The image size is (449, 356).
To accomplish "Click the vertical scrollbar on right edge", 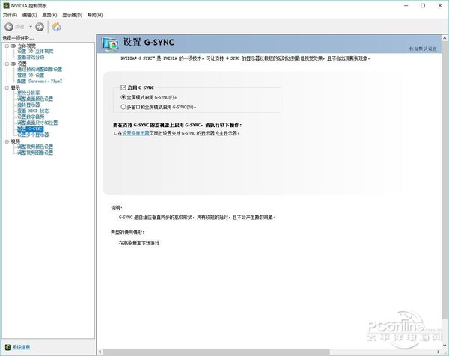I will point(445,180).
